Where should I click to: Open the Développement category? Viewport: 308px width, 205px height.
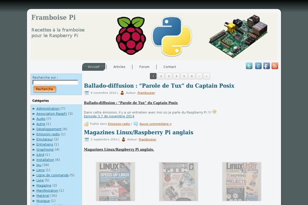[49, 129]
